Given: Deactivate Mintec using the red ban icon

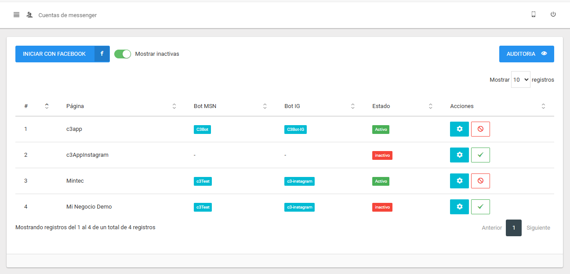Looking at the screenshot, I should click(x=480, y=181).
